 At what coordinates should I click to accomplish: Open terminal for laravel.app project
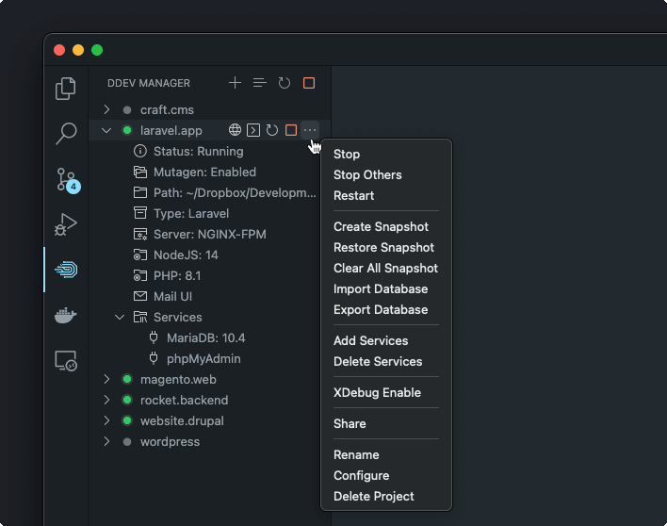pos(253,130)
